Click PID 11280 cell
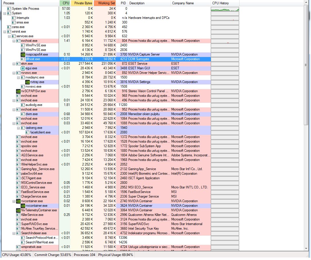The height and width of the screenshot is (260, 311). click(123, 105)
